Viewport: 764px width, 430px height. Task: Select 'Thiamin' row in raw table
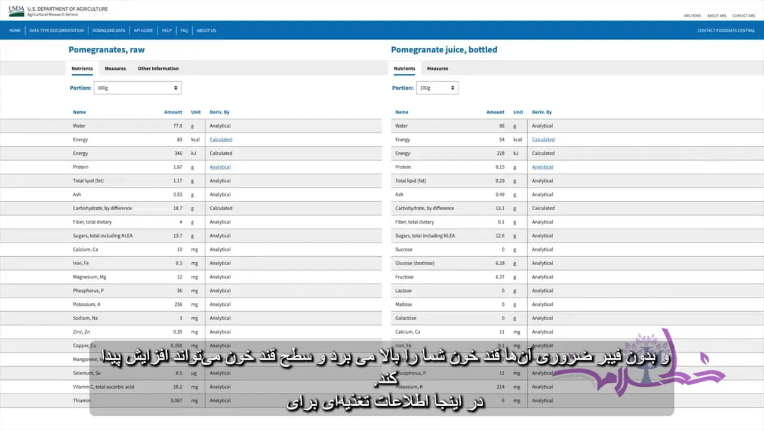(191, 401)
